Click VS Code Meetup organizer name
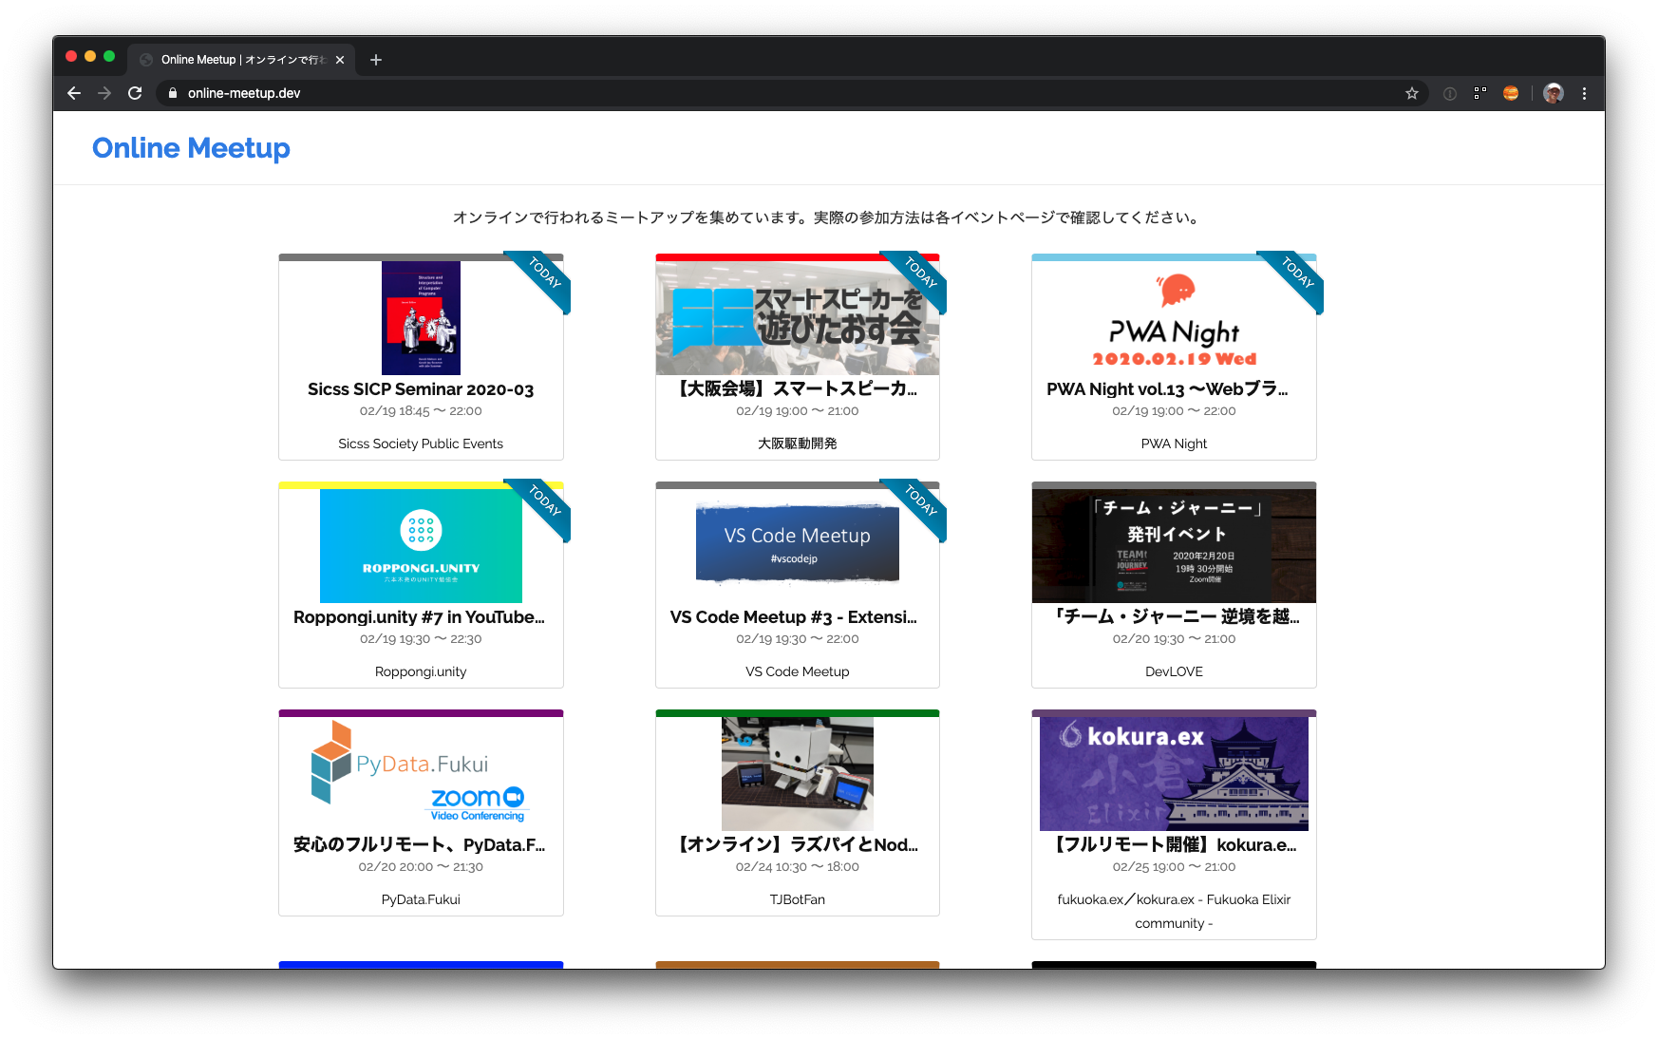 click(x=798, y=671)
